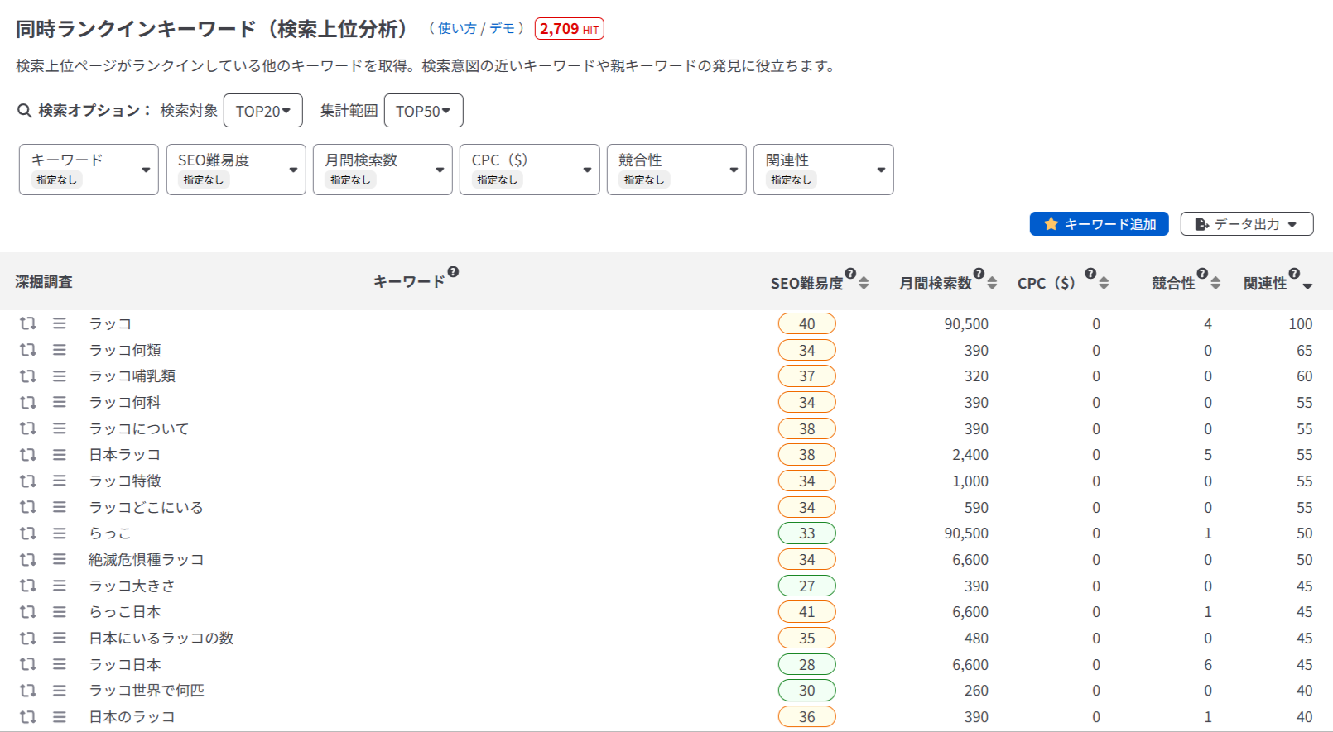
Task: Open the 使い方 help link
Action: pyautogui.click(x=457, y=29)
